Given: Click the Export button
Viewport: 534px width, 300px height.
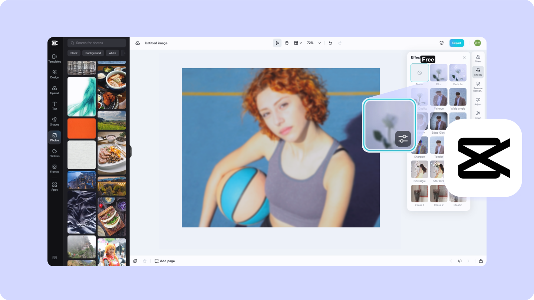Looking at the screenshot, I should [x=456, y=43].
